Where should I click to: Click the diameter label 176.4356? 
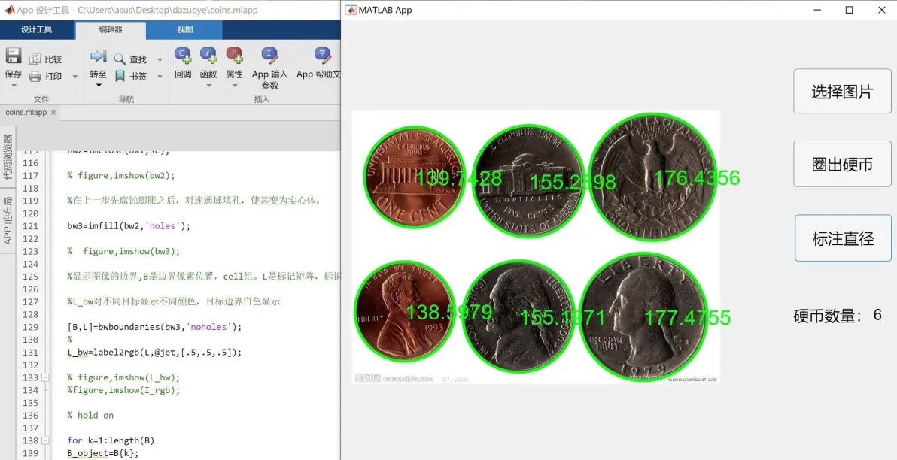coord(697,177)
